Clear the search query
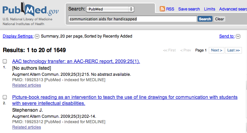The image size is (247, 133). coord(220,19)
